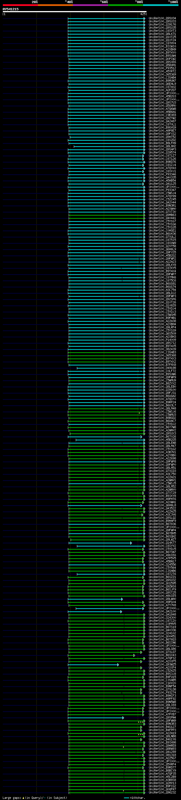Select the UniRef100_B4FU15 label
The height and width of the screenshot is (800, 181).
click(x=162, y=677)
